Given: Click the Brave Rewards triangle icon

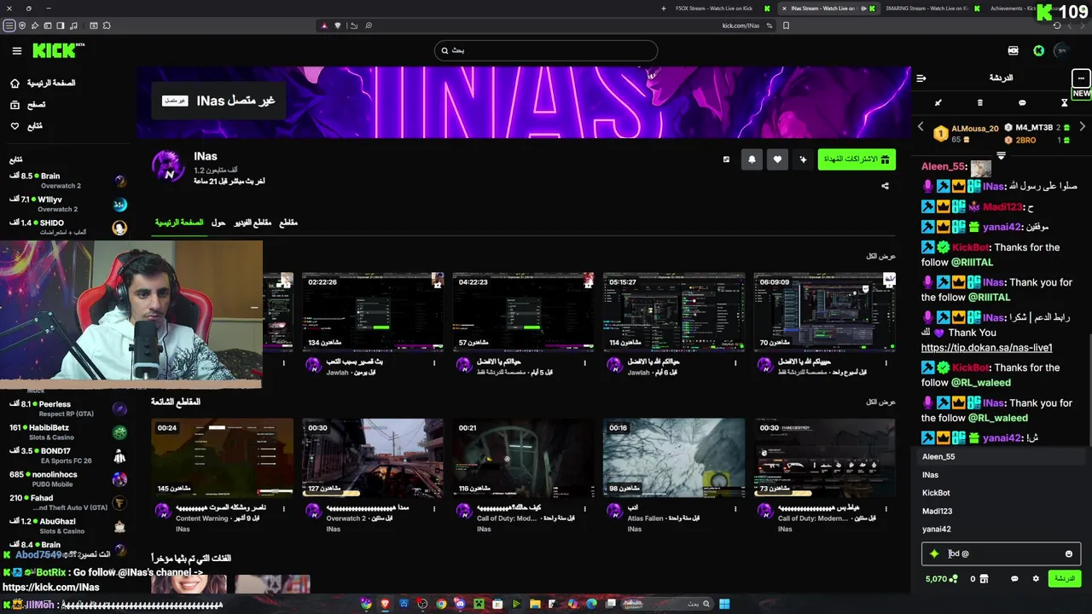Looking at the screenshot, I should [x=323, y=26].
